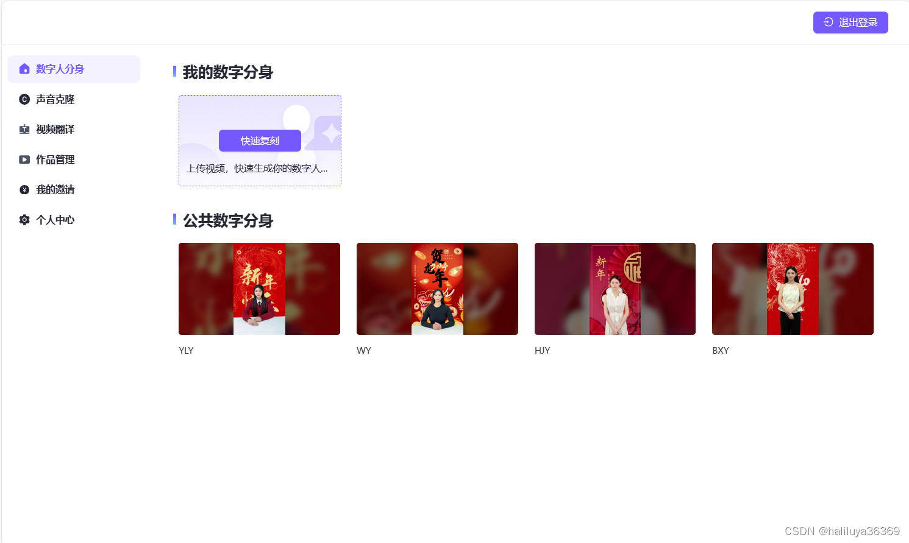Open the 声音克隆 menu item
The width and height of the screenshot is (909, 543).
point(74,99)
